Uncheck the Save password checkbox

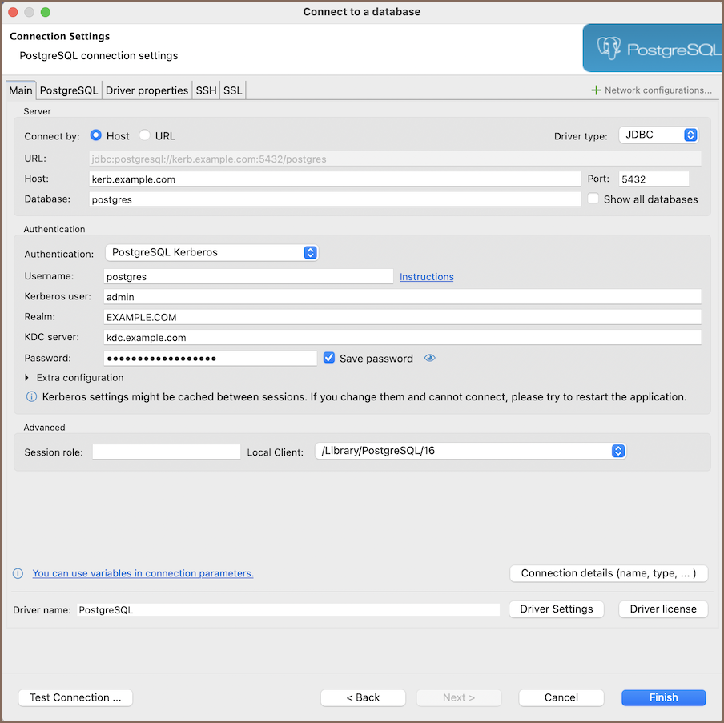329,358
